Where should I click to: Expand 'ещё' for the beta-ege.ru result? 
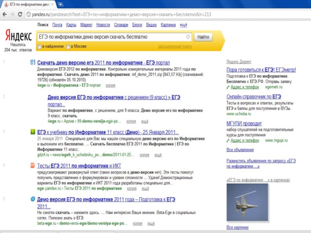pyautogui.click(x=151, y=224)
